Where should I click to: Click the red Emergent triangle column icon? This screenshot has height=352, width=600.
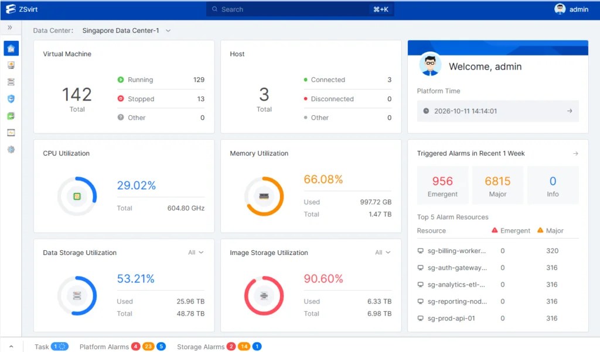[x=495, y=230]
